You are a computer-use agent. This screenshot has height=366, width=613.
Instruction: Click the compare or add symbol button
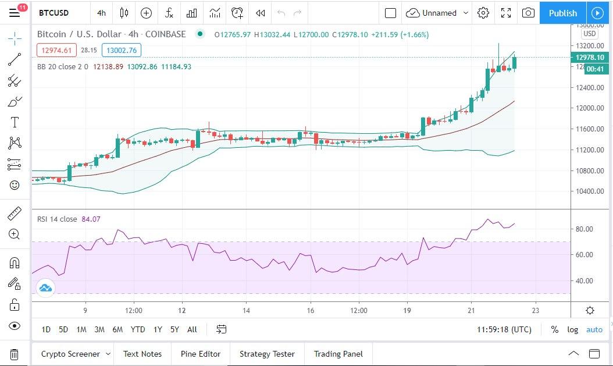[146, 13]
